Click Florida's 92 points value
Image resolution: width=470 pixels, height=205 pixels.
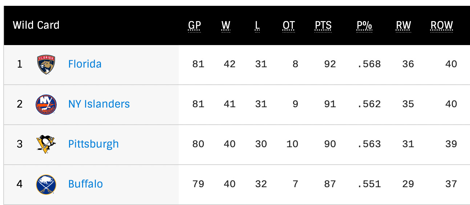330,64
